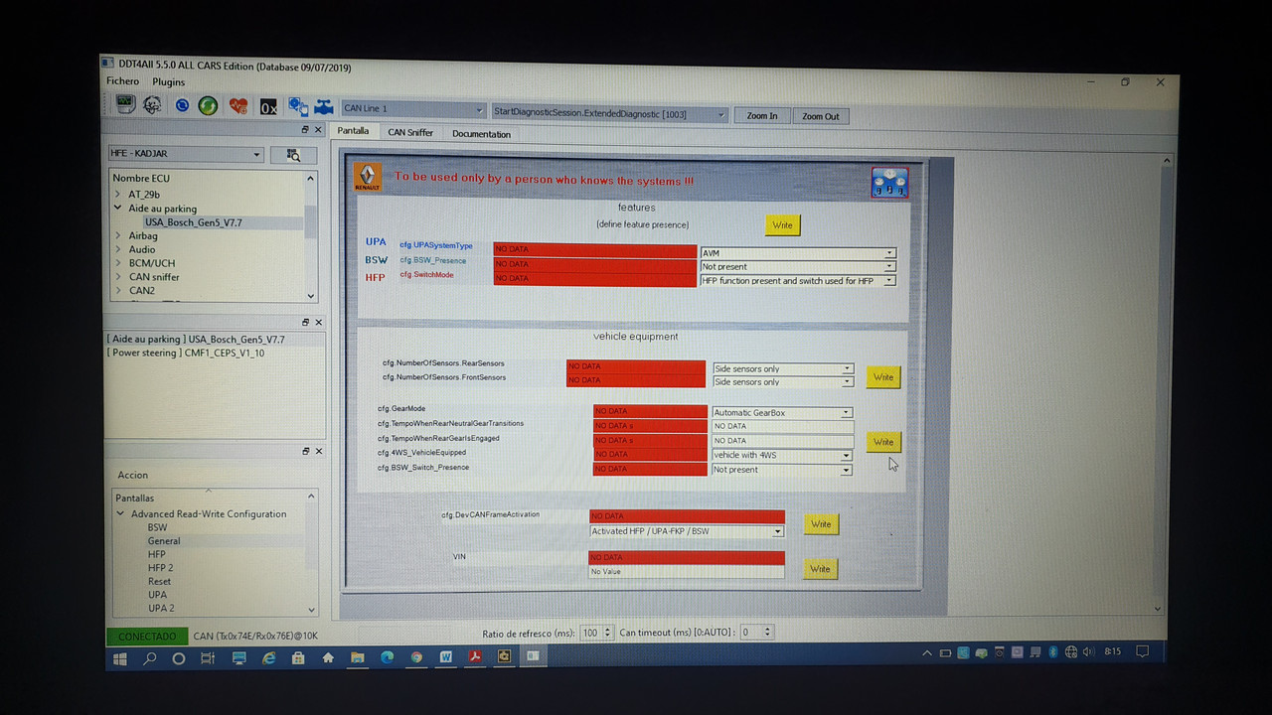
Task: Collapse Advanced Read-Write Configuration node
Action: (121, 514)
